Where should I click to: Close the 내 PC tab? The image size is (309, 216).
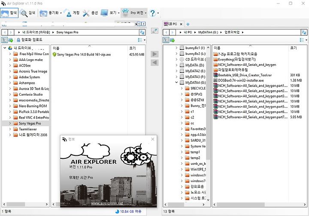tap(181, 24)
